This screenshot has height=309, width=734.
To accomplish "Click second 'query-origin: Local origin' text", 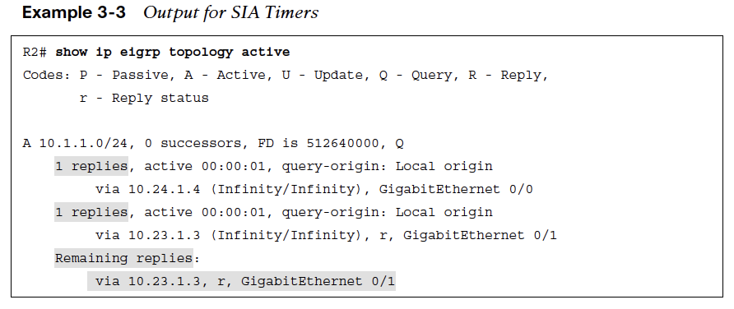I will coord(387,212).
